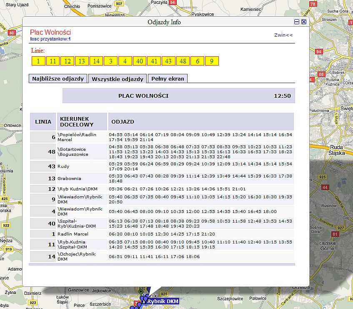Viewport: 353px width, 309px height.
Task: Click line 14 departure times row
Action: 154,256
